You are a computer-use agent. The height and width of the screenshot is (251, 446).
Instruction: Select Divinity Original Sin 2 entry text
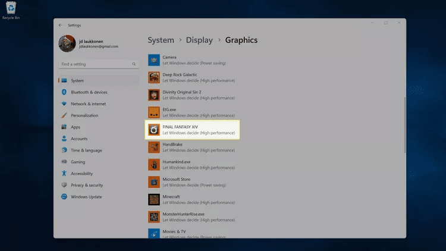(x=199, y=95)
